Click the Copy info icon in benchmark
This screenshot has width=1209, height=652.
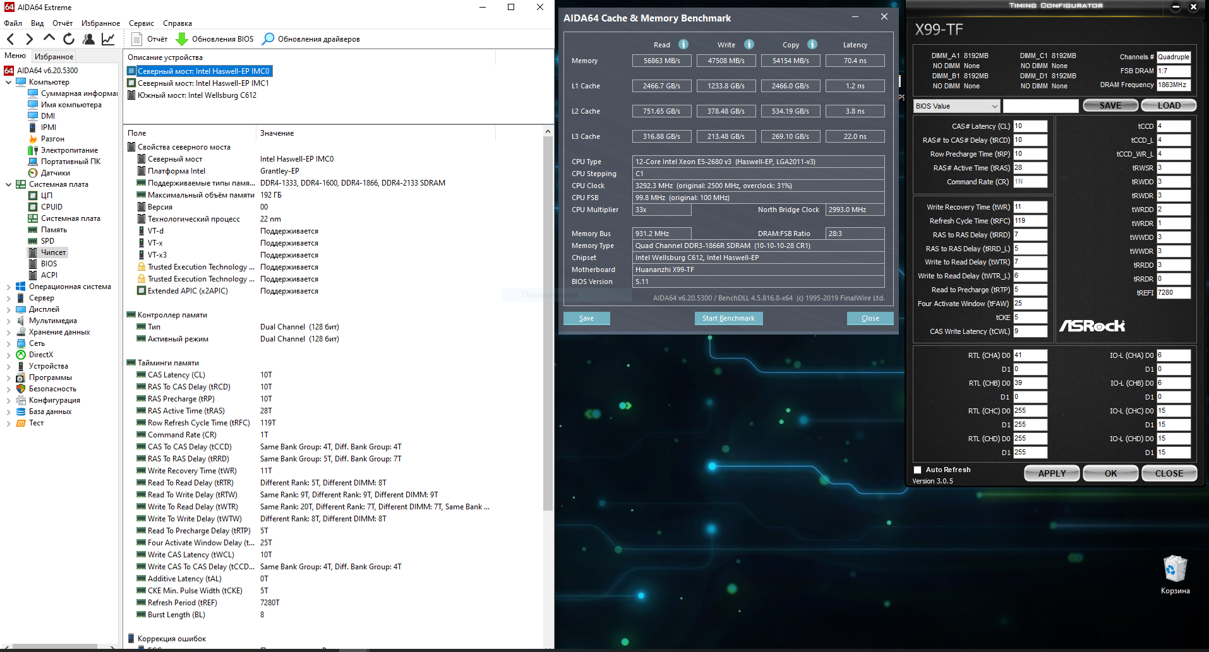click(x=812, y=44)
